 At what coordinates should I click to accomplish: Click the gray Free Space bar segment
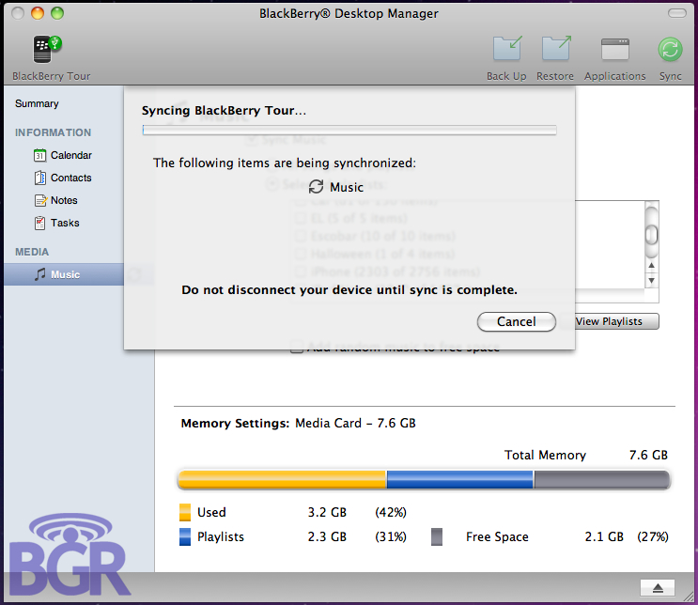click(x=602, y=479)
